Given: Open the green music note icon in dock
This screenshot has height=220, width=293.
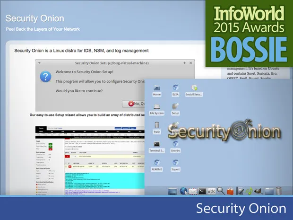Looking at the screenshot, I should [249, 191].
